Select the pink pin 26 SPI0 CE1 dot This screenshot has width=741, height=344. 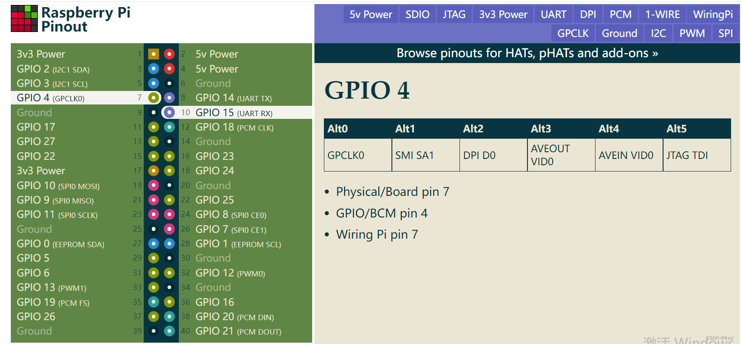pos(169,229)
